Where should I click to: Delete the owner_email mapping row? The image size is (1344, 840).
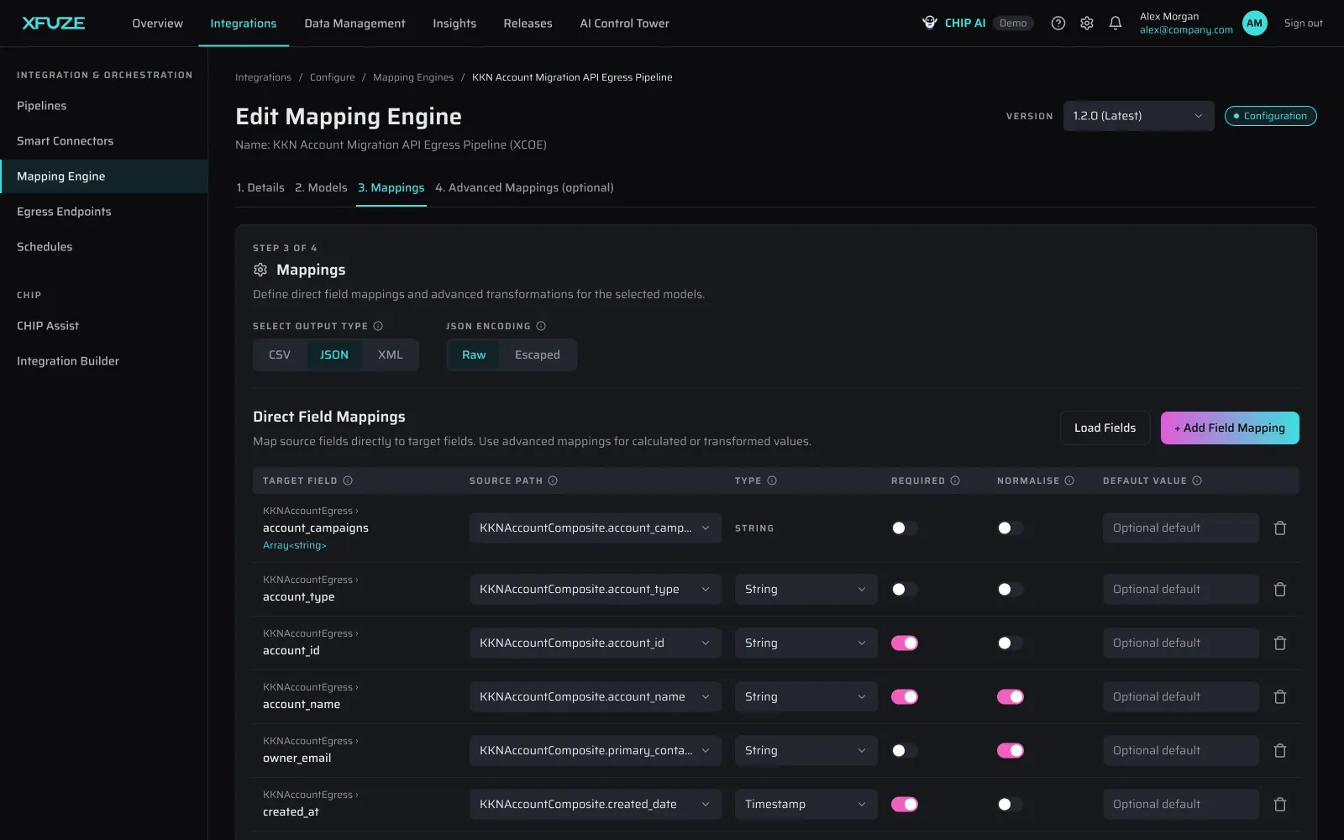(1280, 751)
